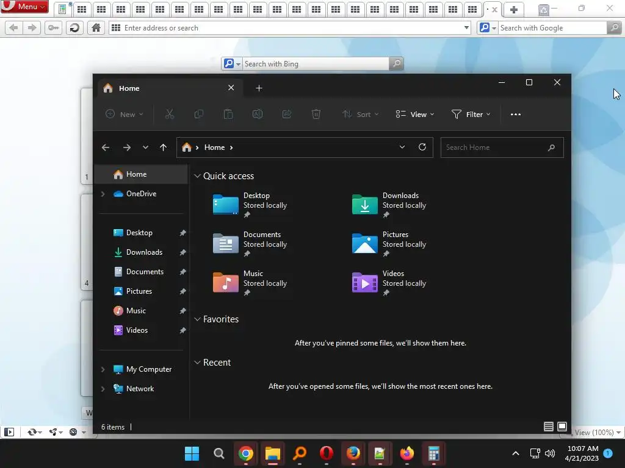
Task: Open Opera closed tabs trash icon
Action: (x=543, y=10)
